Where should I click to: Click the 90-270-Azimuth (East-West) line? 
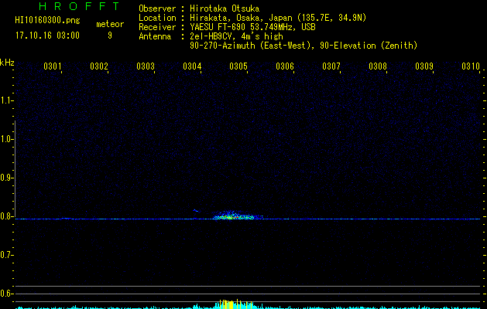tap(304, 46)
